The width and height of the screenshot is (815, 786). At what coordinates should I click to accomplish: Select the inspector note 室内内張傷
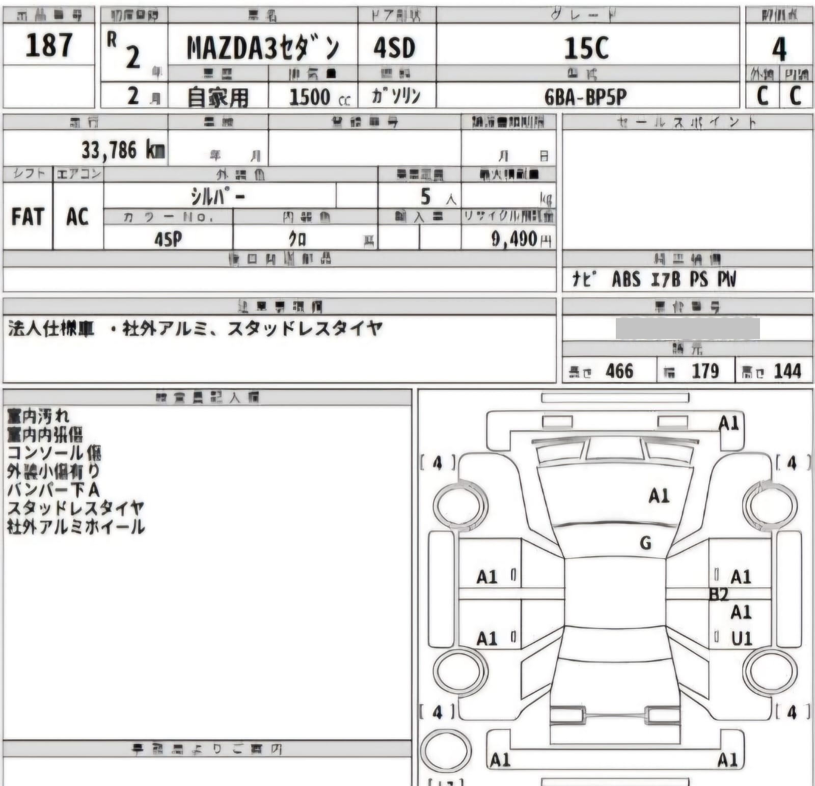(45, 435)
